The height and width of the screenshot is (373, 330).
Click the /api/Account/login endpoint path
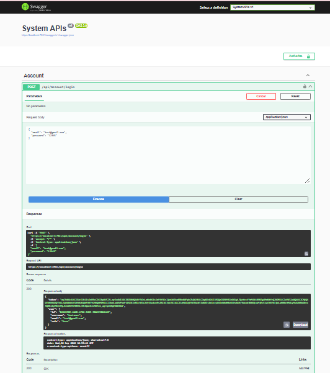coord(58,87)
